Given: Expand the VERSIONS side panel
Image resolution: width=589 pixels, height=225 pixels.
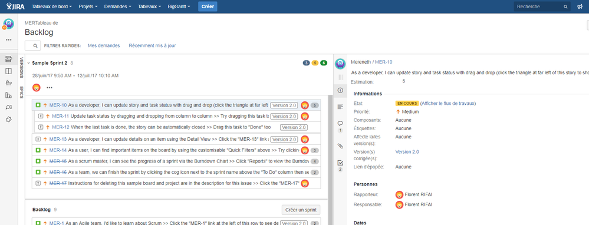Looking at the screenshot, I should (21, 68).
